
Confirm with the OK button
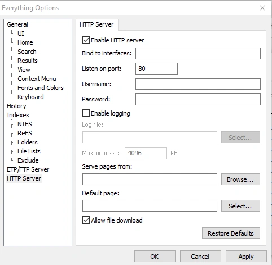tap(155, 257)
